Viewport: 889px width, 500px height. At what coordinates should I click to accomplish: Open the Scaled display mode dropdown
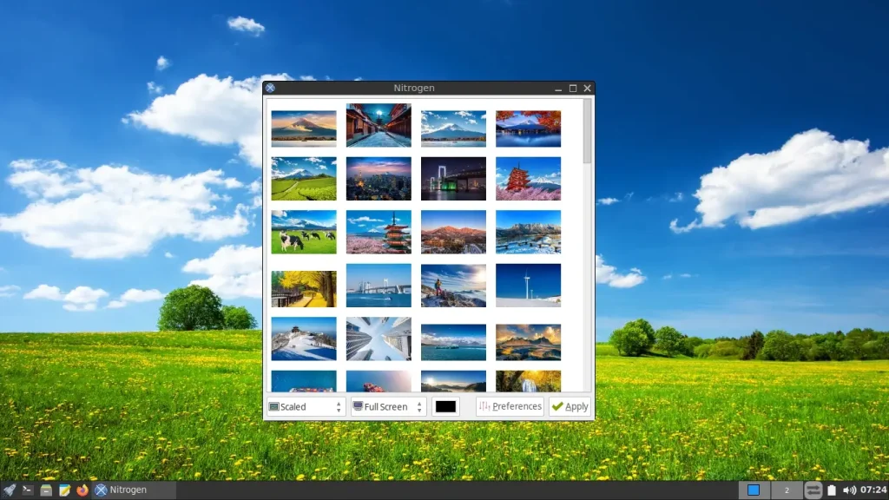click(x=306, y=406)
